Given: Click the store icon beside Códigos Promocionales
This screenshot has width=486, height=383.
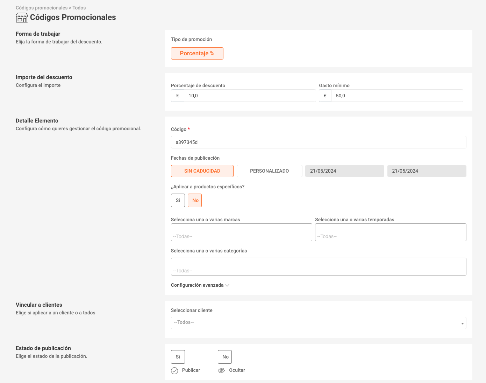Looking at the screenshot, I should pyautogui.click(x=22, y=18).
